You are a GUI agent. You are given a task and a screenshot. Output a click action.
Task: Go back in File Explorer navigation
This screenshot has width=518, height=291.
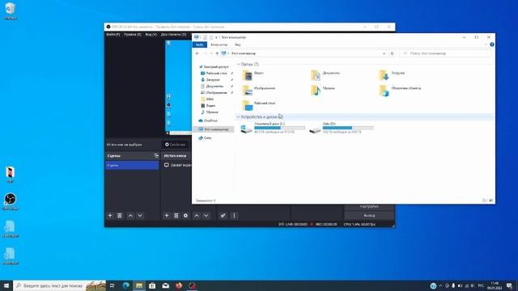(x=197, y=53)
